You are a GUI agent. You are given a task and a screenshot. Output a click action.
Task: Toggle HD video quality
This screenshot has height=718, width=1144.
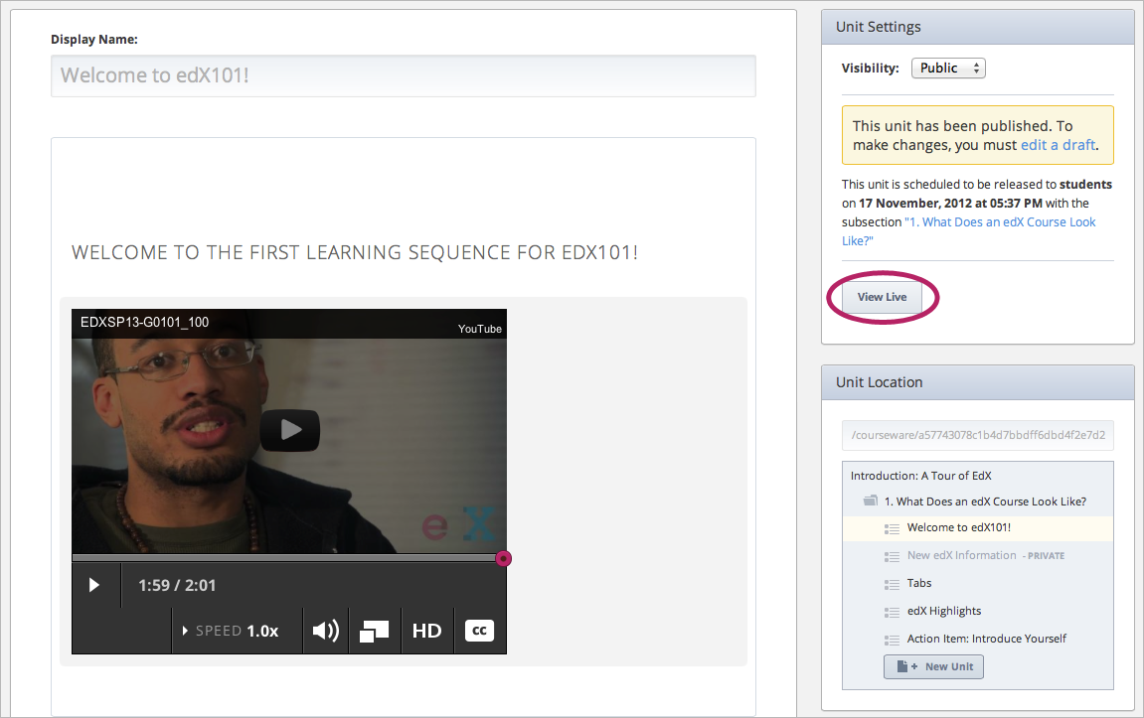coord(426,631)
